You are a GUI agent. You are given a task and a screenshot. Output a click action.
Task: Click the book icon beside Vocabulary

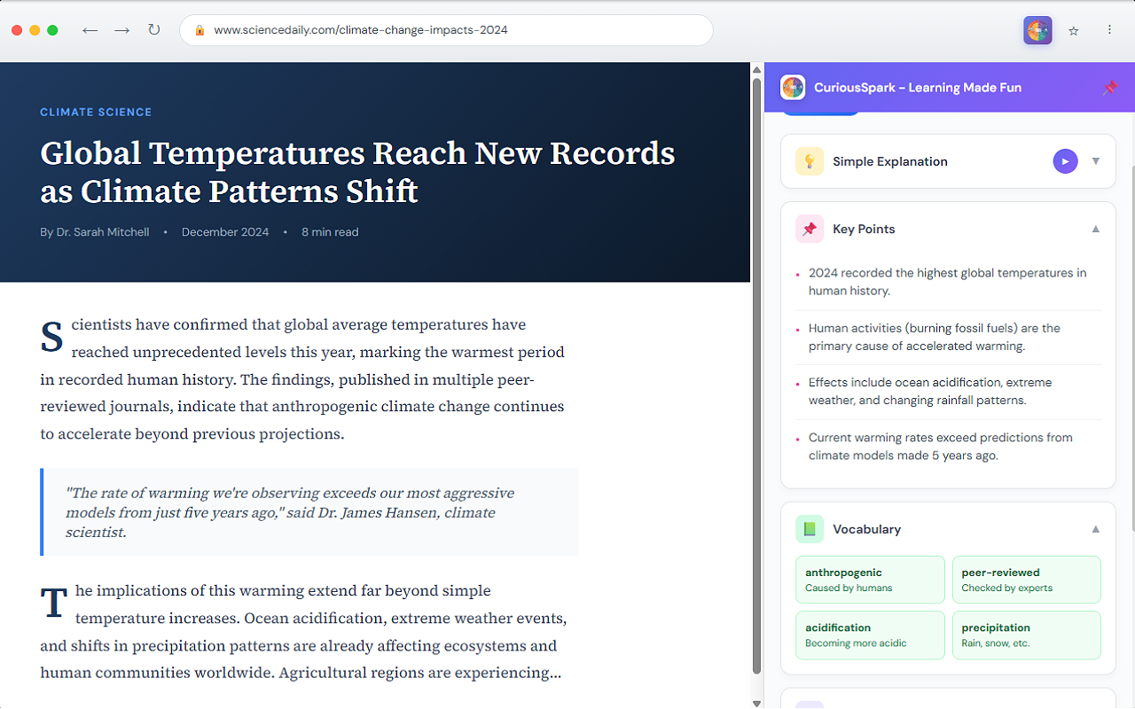[809, 528]
